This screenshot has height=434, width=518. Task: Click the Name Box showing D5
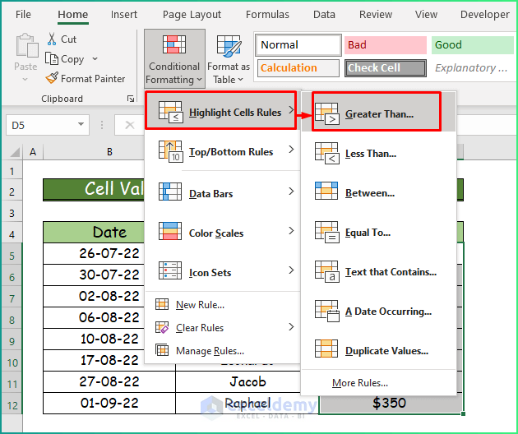click(x=47, y=125)
